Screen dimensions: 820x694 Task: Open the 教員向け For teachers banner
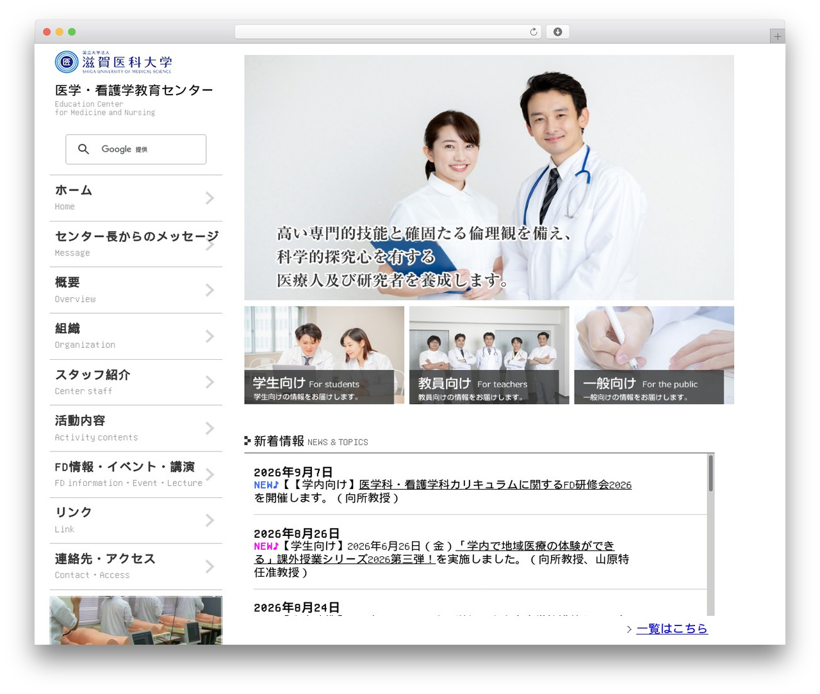pyautogui.click(x=489, y=355)
